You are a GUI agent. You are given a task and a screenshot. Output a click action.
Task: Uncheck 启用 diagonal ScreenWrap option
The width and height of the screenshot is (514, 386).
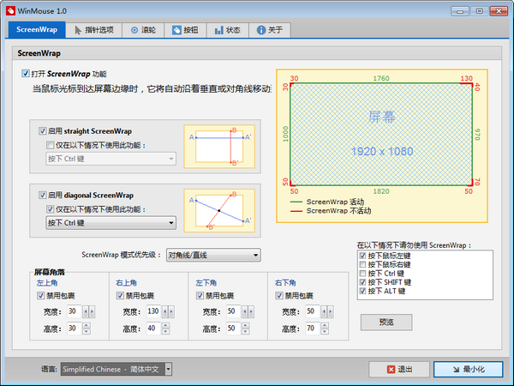tap(43, 196)
